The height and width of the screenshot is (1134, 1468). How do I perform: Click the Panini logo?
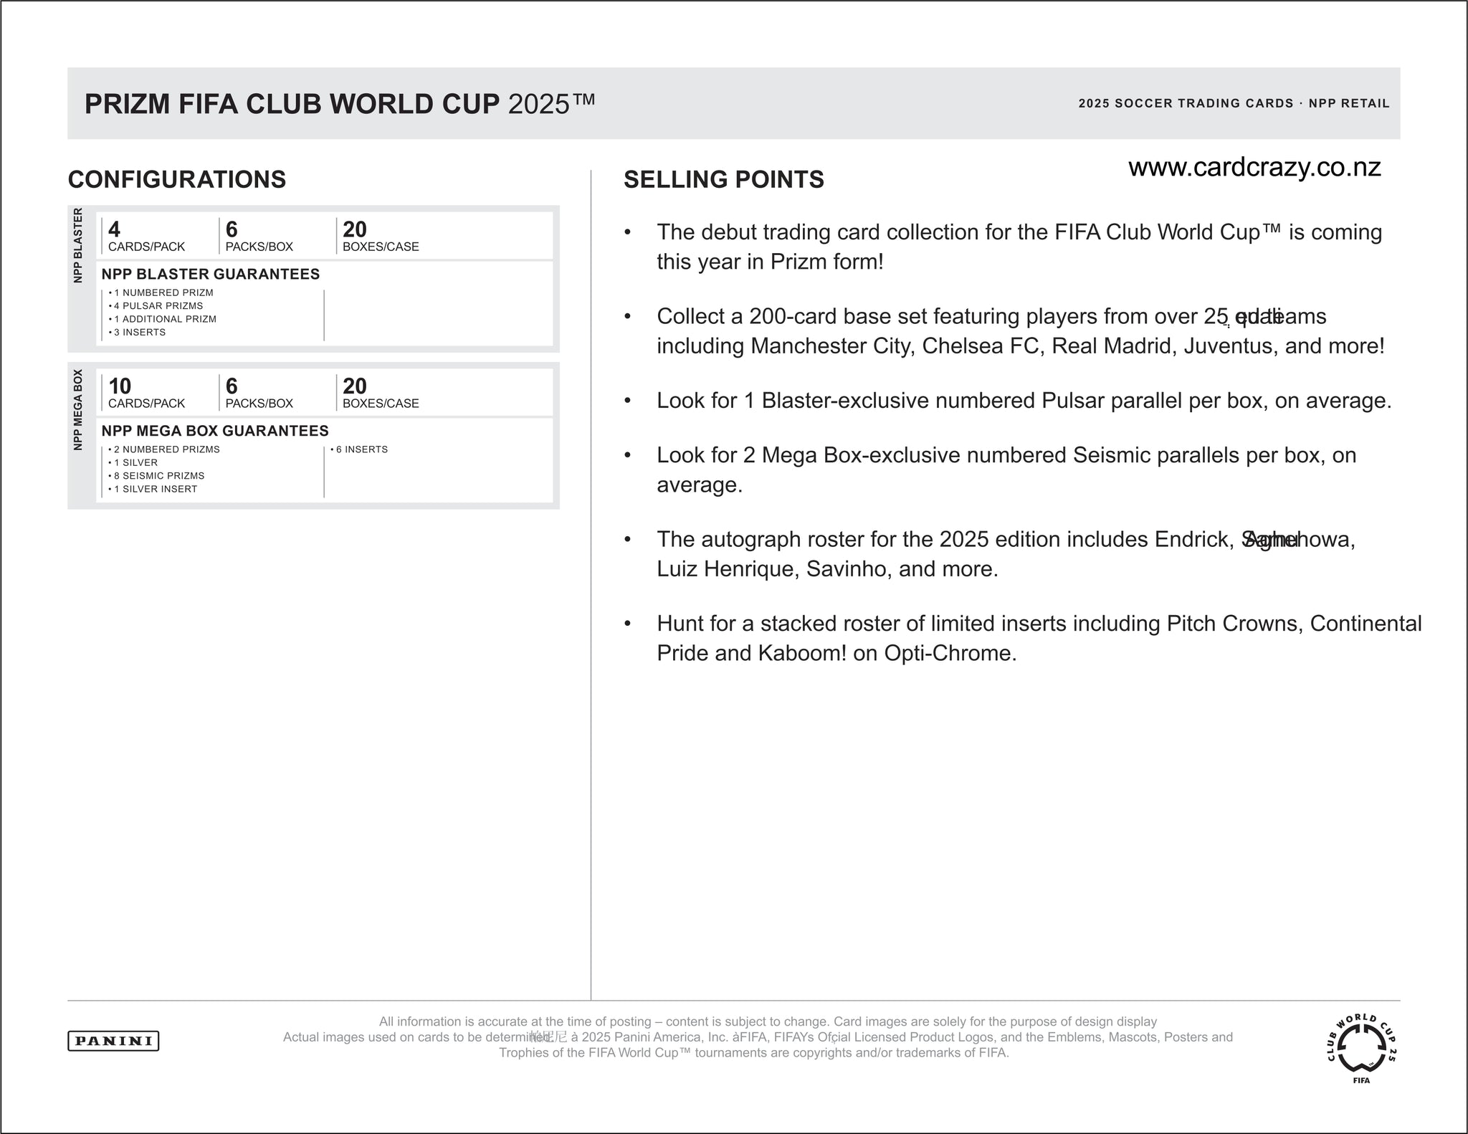click(x=113, y=1041)
